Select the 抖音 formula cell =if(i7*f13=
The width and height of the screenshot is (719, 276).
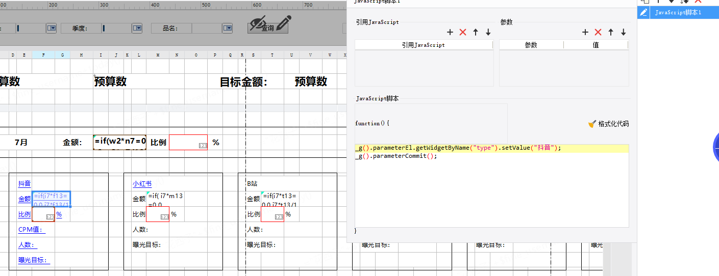click(51, 199)
